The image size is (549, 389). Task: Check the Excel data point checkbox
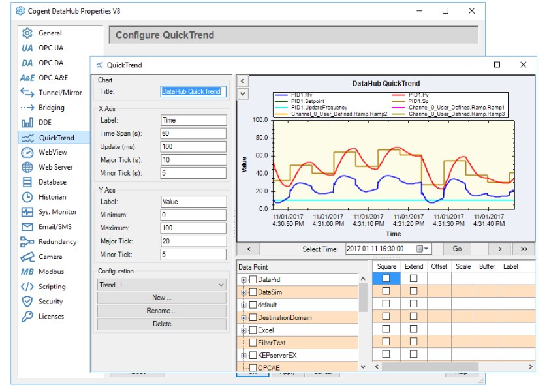(253, 330)
